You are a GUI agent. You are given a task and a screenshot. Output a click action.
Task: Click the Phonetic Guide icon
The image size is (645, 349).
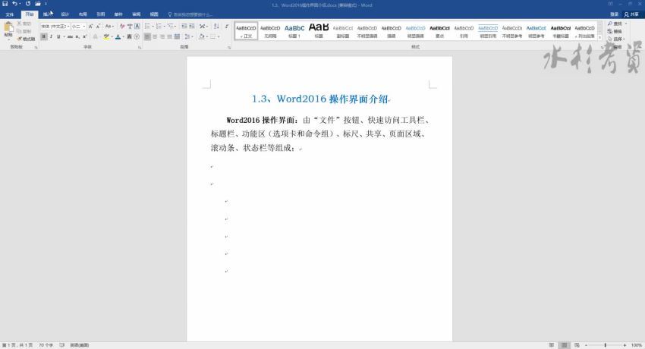[x=130, y=27]
